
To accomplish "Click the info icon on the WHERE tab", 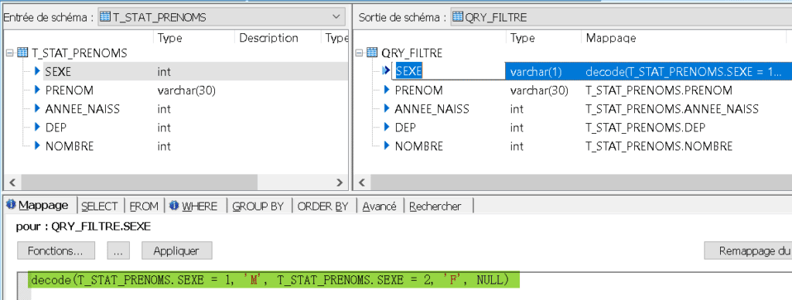I will point(174,206).
